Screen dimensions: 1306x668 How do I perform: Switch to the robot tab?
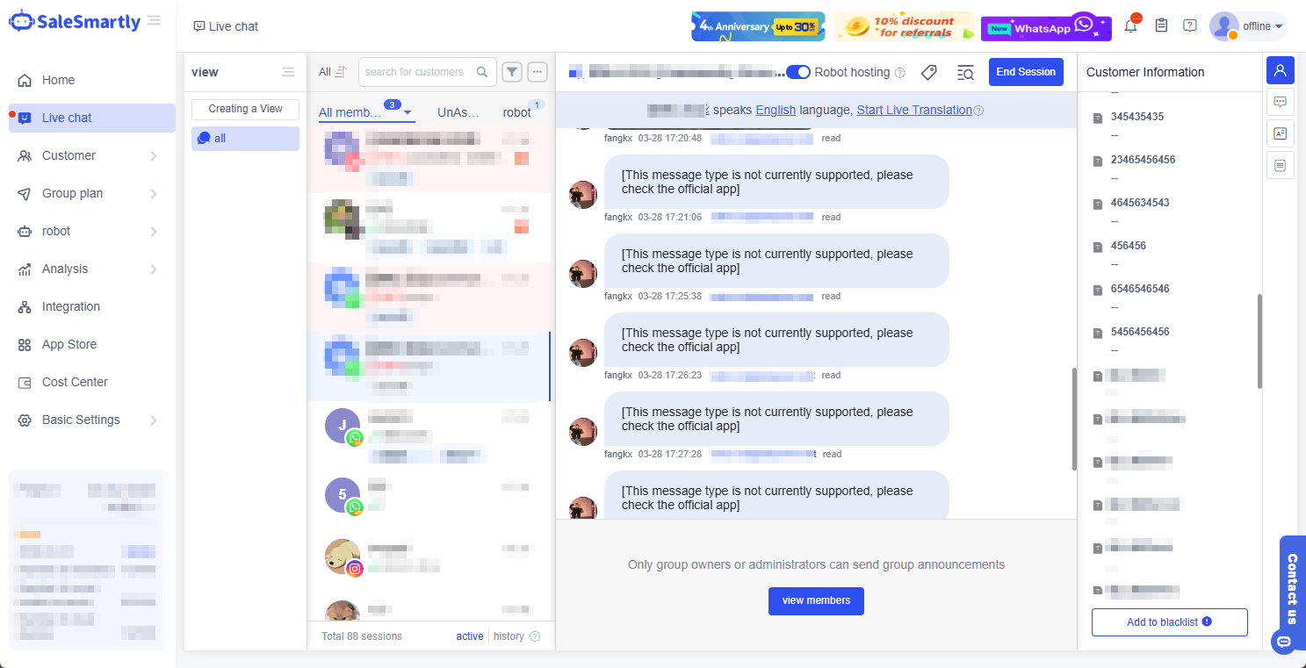pos(516,112)
